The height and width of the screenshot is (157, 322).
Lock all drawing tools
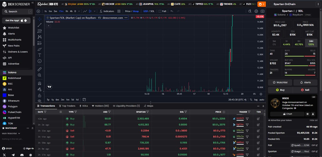point(39,95)
